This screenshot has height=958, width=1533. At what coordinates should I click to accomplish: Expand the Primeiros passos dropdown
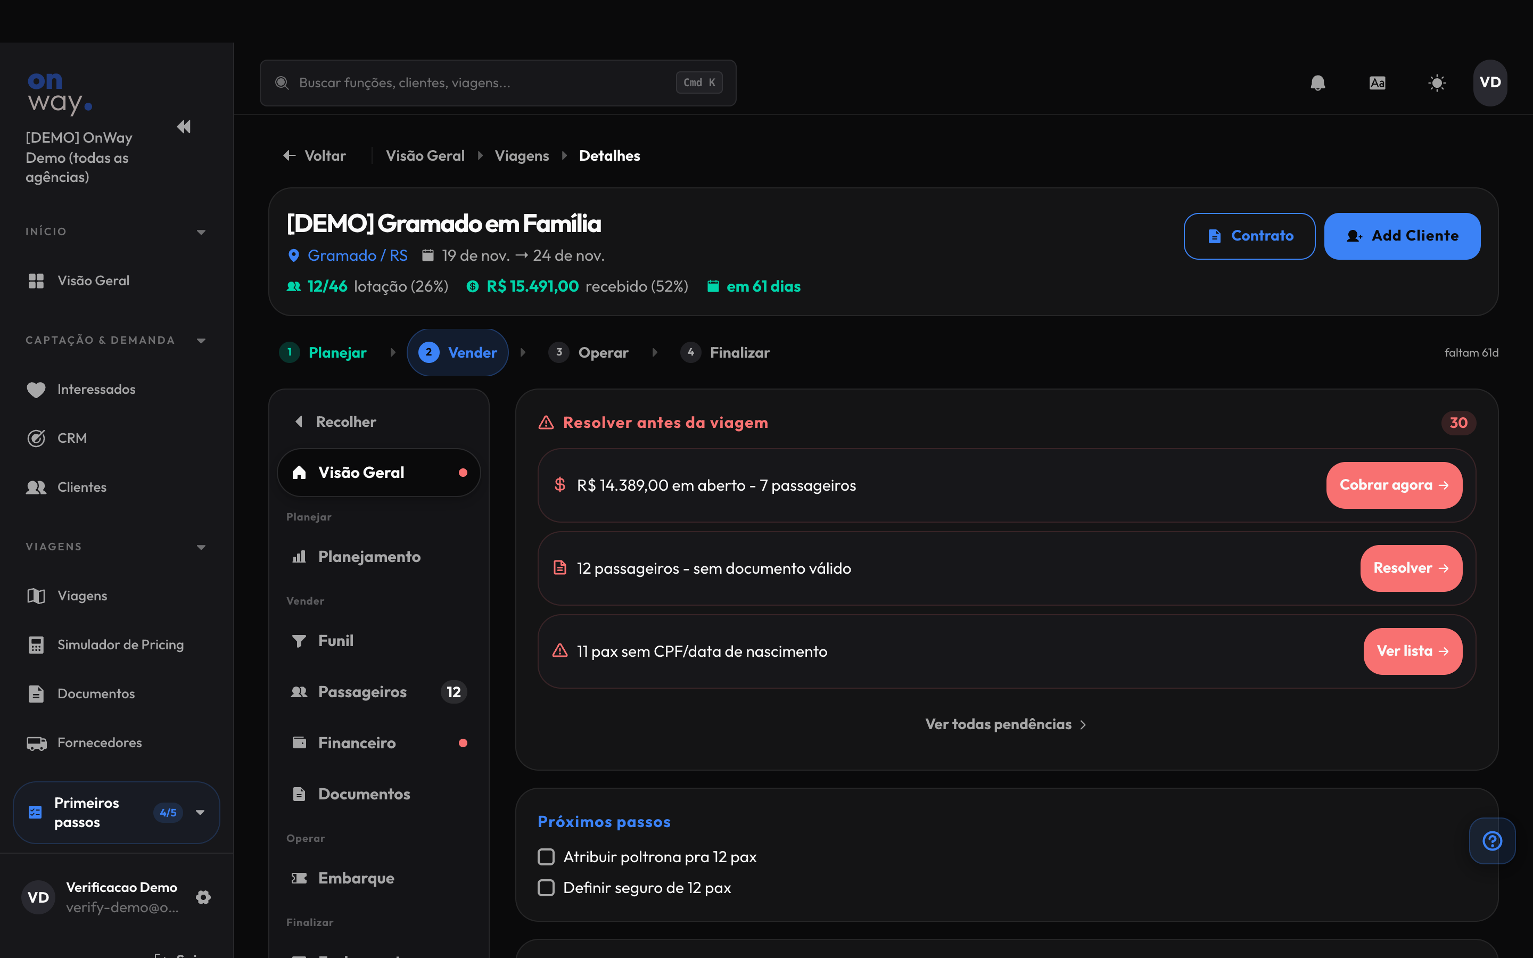pyautogui.click(x=200, y=812)
